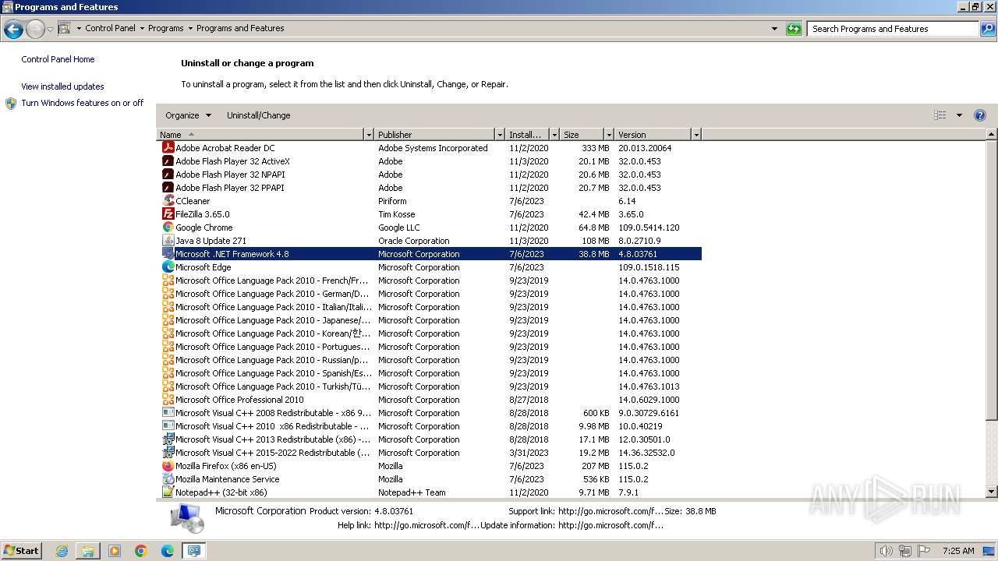This screenshot has height=561, width=998.
Task: Expand the Organize dropdown menu
Action: pos(188,115)
